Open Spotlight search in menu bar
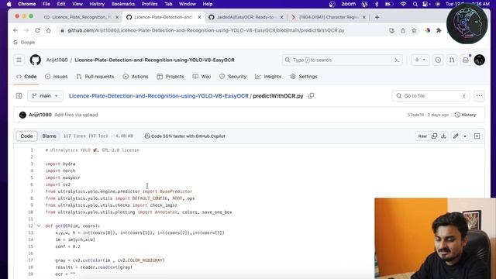The width and height of the screenshot is (496, 279). tap(415, 4)
